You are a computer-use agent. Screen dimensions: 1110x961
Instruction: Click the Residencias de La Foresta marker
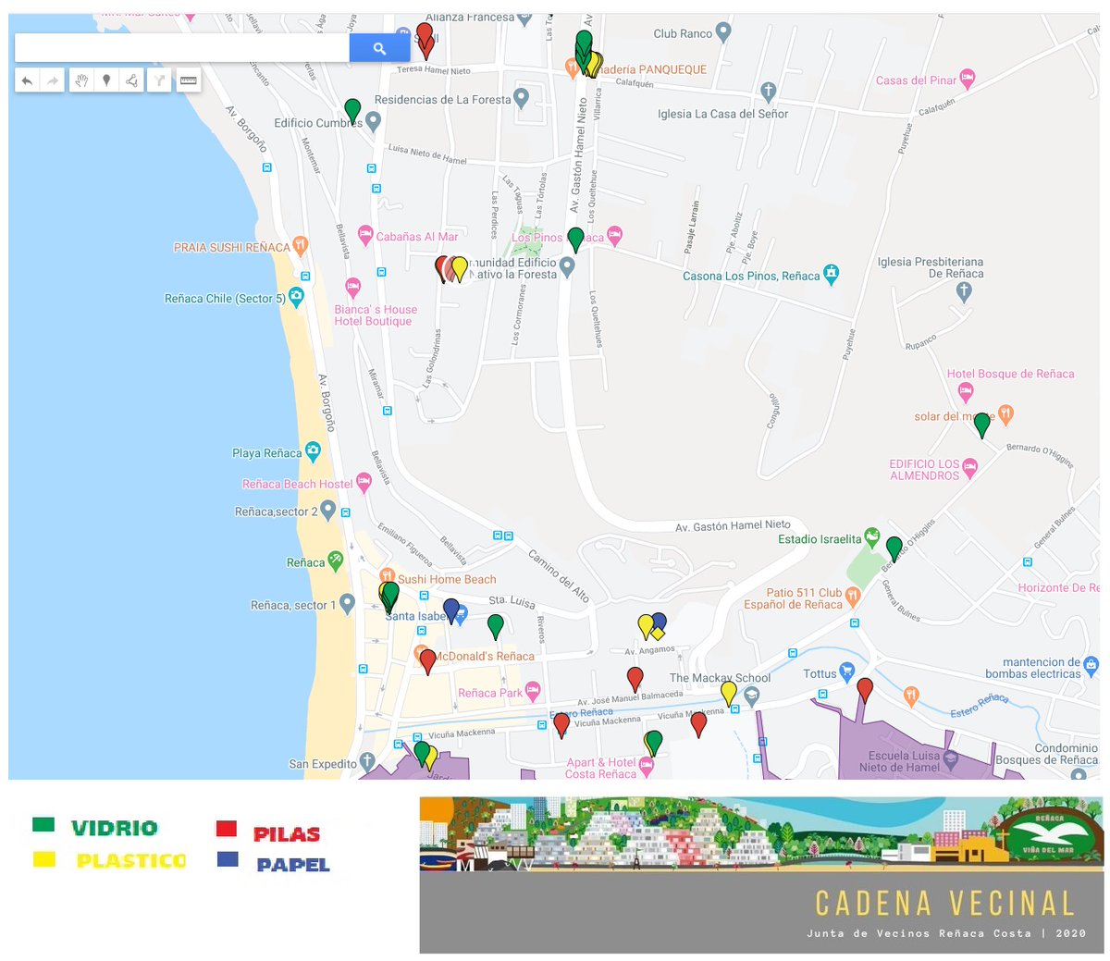(522, 97)
